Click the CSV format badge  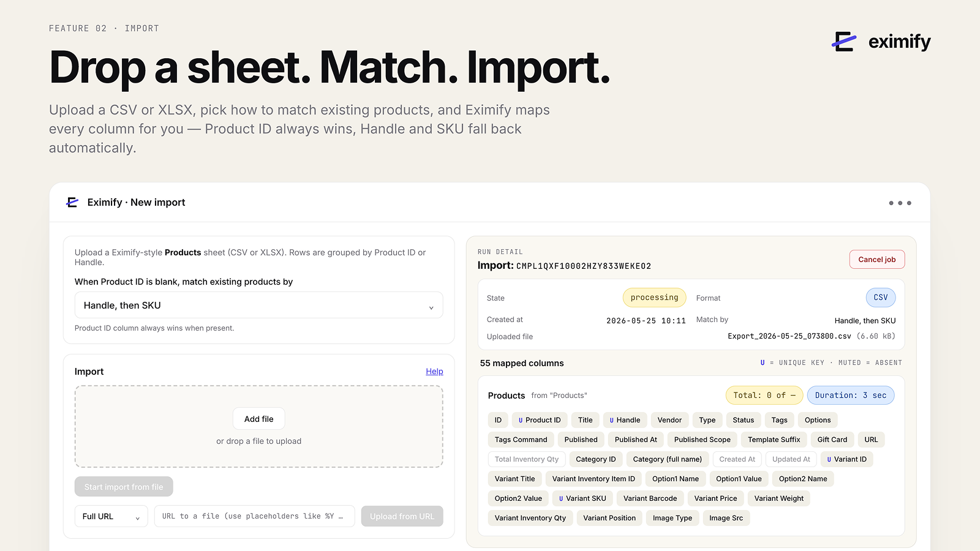881,298
